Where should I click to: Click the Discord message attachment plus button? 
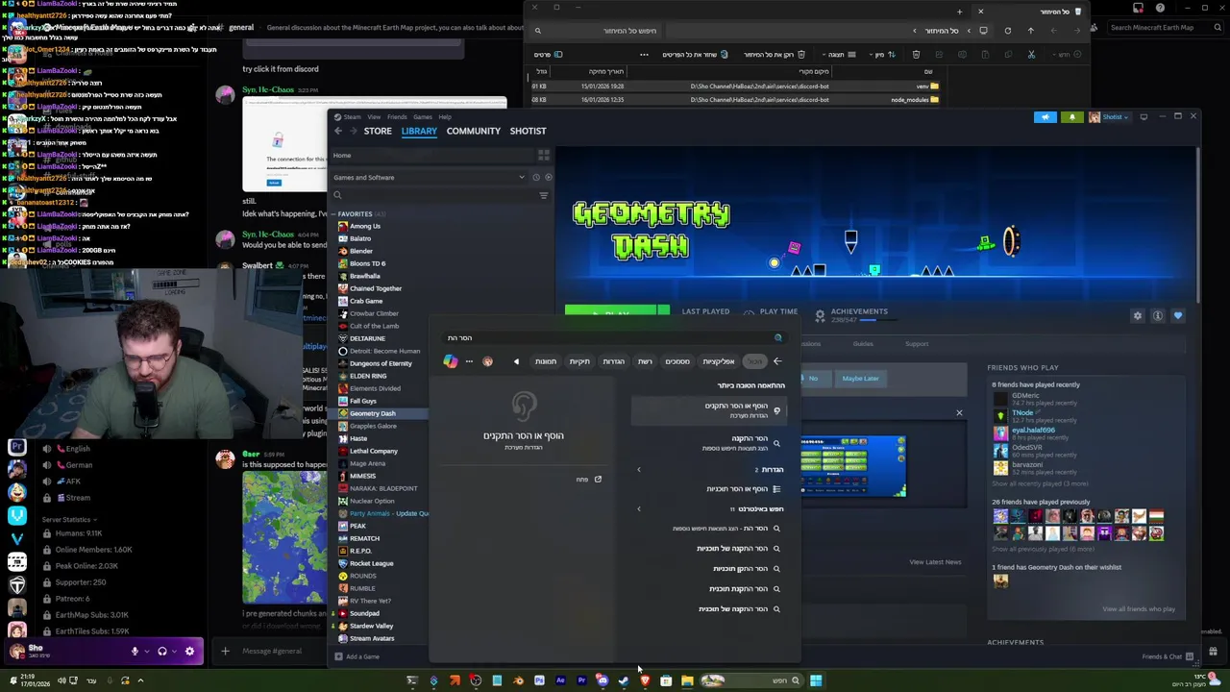pyautogui.click(x=225, y=651)
